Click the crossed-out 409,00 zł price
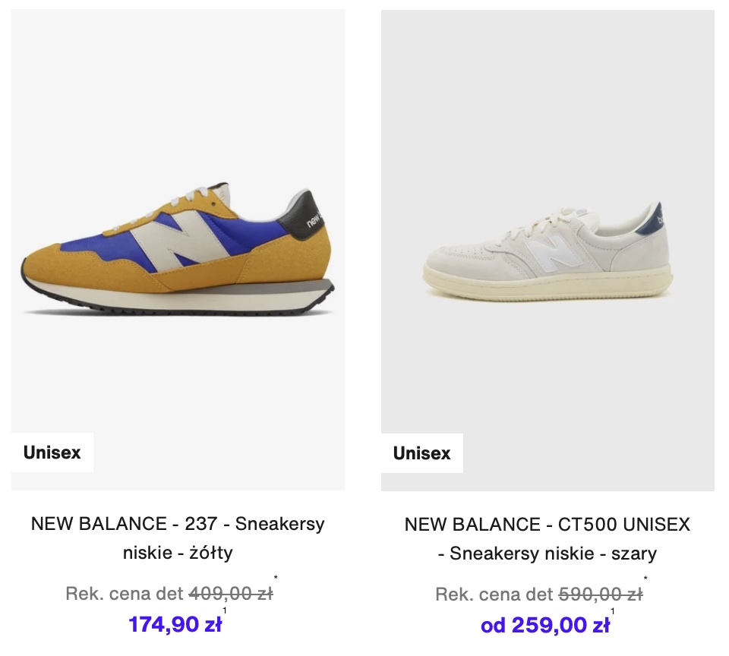 tap(231, 594)
